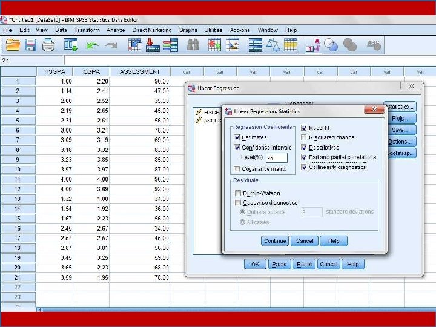
Task: Uncheck the Descriptives checkbox
Action: point(303,147)
